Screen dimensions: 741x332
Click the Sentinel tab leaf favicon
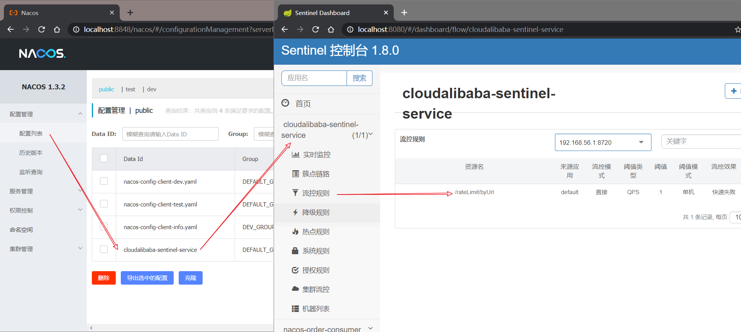(x=288, y=13)
